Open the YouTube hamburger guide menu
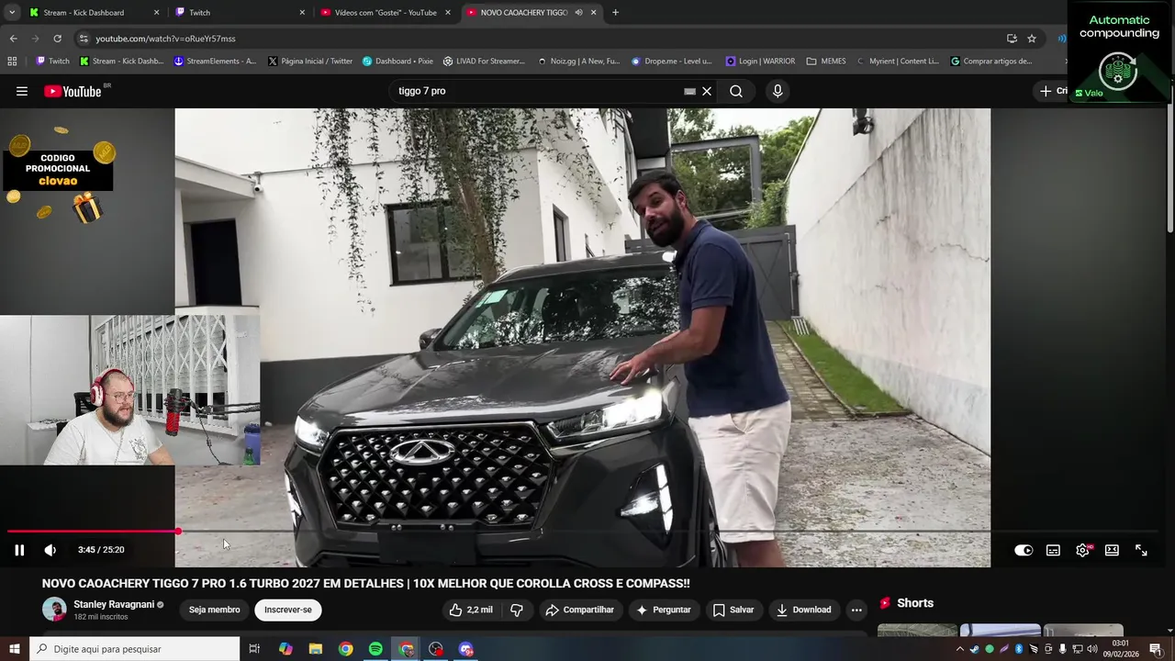1175x661 pixels. point(22,91)
